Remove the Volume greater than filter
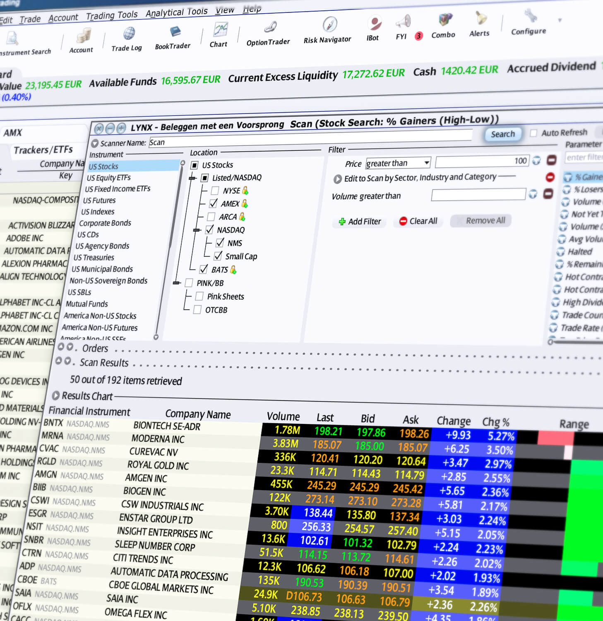The height and width of the screenshot is (621, 603). click(x=548, y=193)
